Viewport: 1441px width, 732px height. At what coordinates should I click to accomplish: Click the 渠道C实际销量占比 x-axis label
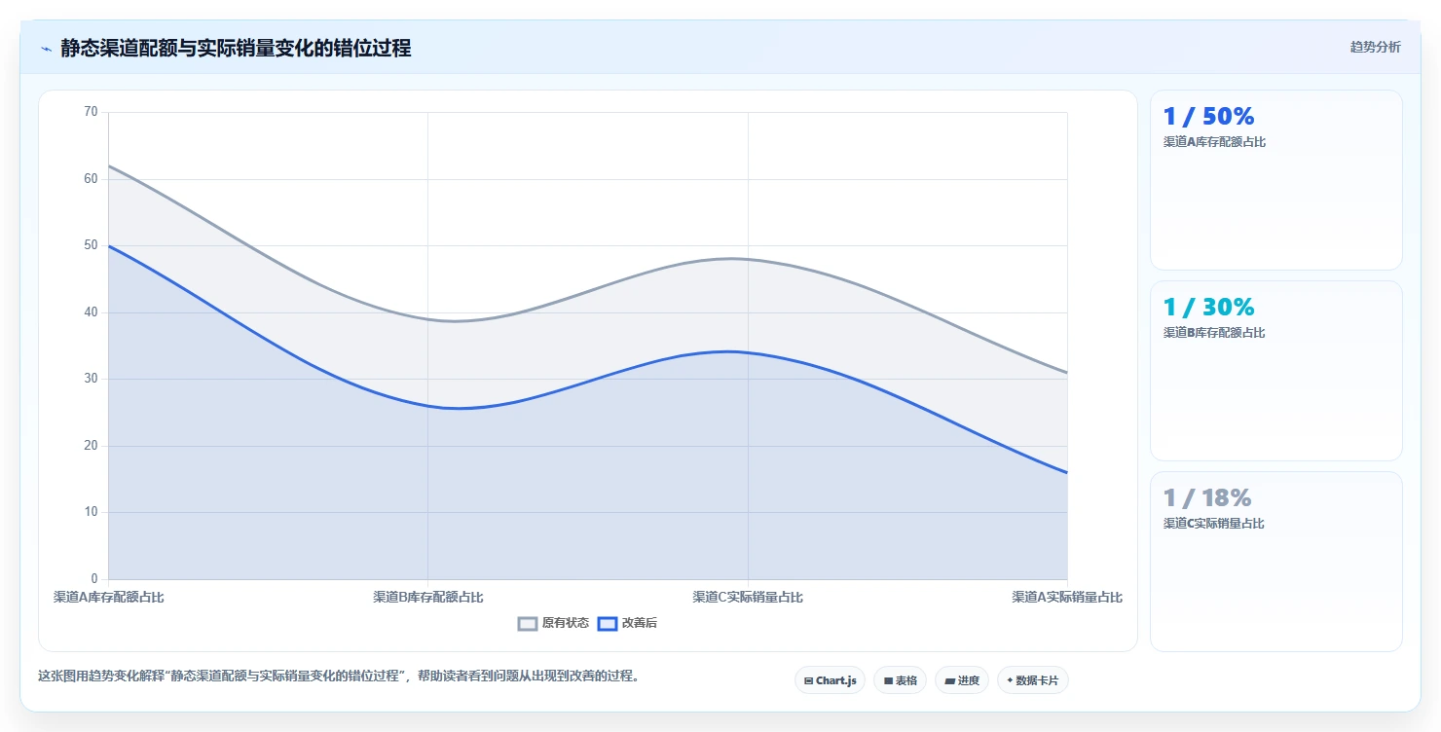[x=748, y=597]
